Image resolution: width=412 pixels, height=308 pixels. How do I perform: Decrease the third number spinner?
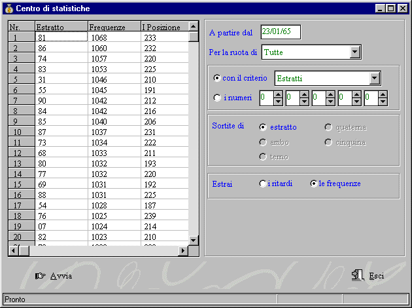[x=330, y=102]
